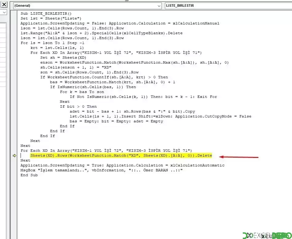Click the second For Each XD In Array line
The image size is (292, 239).
[106, 151]
